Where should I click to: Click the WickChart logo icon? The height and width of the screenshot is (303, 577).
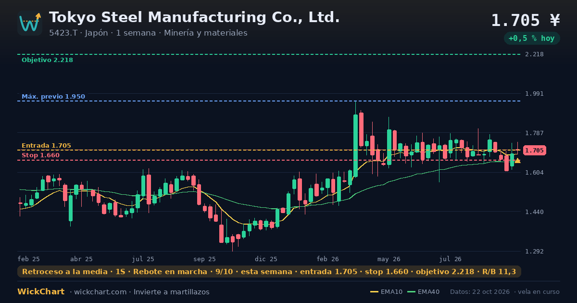30,23
